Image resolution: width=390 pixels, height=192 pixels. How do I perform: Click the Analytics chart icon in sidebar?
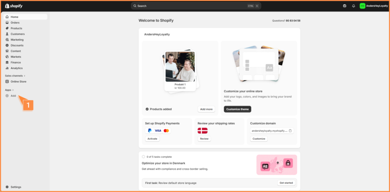tap(7, 68)
